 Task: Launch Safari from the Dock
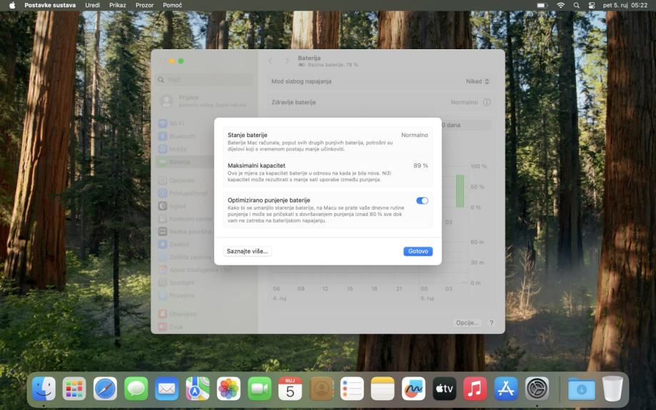pos(105,389)
